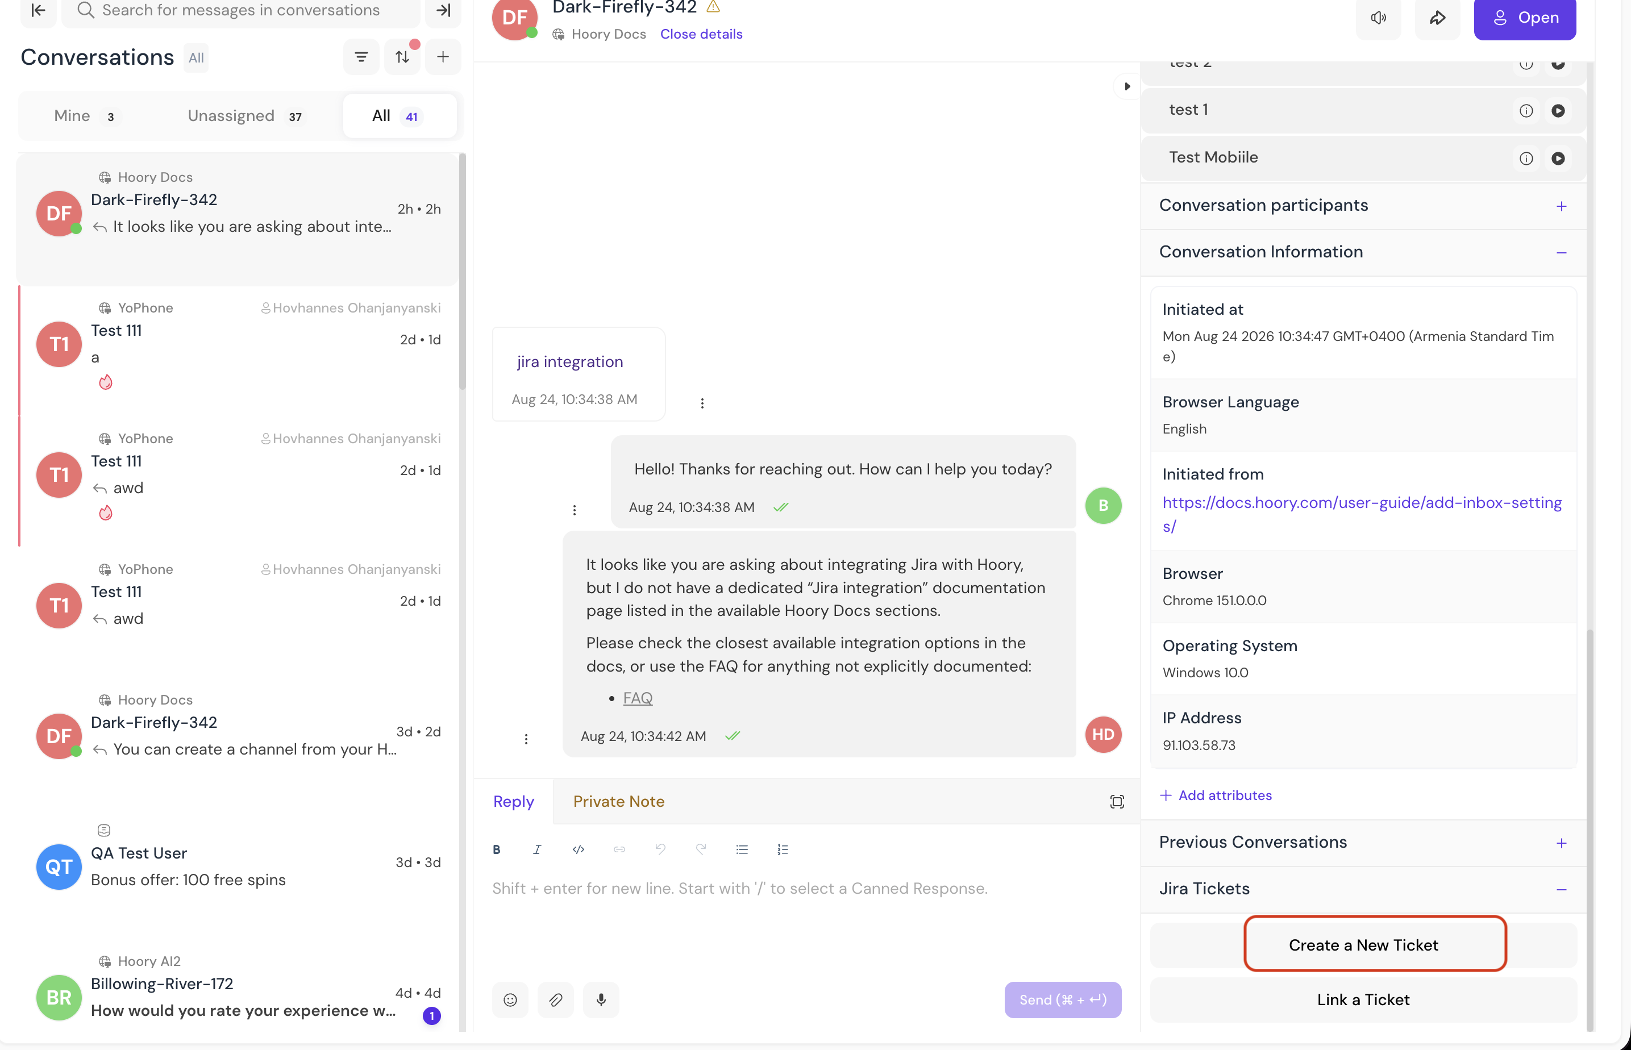
Task: Show info for test 1 macro
Action: click(x=1526, y=111)
